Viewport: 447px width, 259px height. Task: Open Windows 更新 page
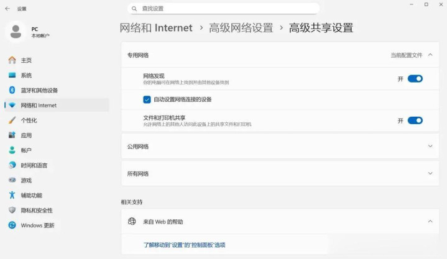pos(57,225)
